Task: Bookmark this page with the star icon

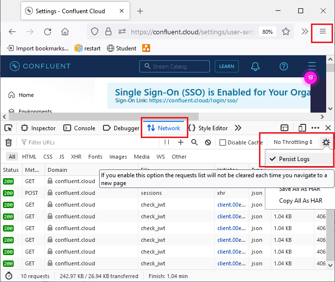Action: 286,31
